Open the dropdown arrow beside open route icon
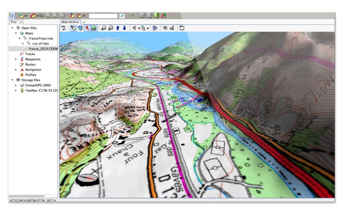 [x=84, y=16]
